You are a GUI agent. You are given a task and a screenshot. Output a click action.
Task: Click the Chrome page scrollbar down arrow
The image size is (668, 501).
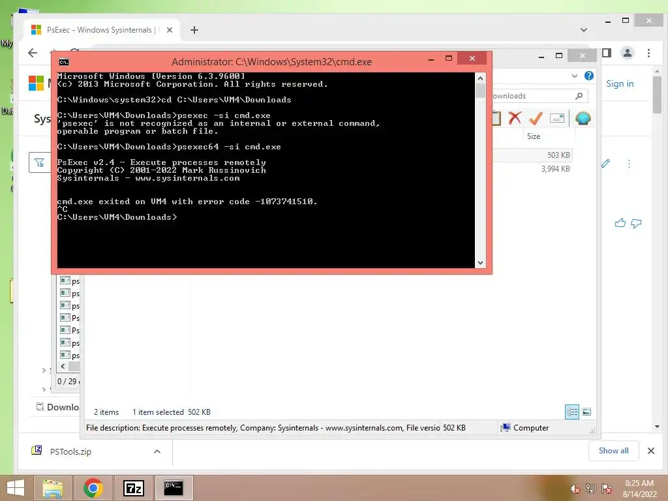tap(656, 427)
